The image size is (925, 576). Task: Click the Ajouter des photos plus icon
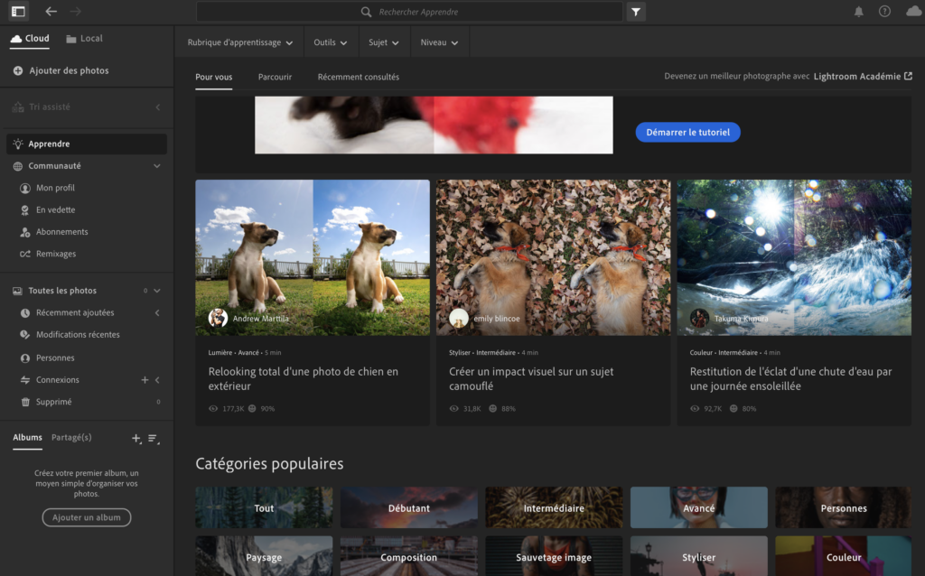coord(20,70)
